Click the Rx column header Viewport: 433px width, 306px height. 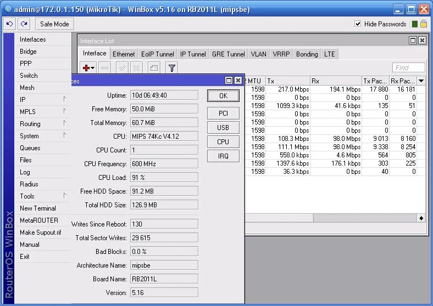(x=336, y=81)
